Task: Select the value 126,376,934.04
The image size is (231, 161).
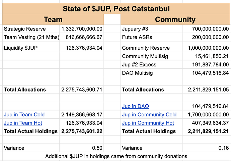Action: pyautogui.click(x=84, y=48)
